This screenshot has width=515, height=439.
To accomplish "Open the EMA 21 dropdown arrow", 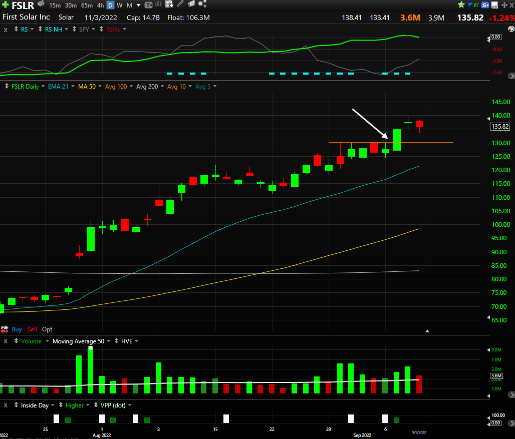I will [x=73, y=86].
